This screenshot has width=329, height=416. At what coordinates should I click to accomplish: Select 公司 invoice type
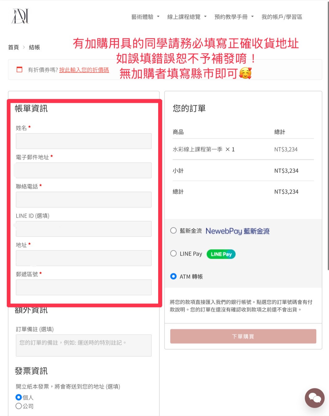(x=19, y=406)
